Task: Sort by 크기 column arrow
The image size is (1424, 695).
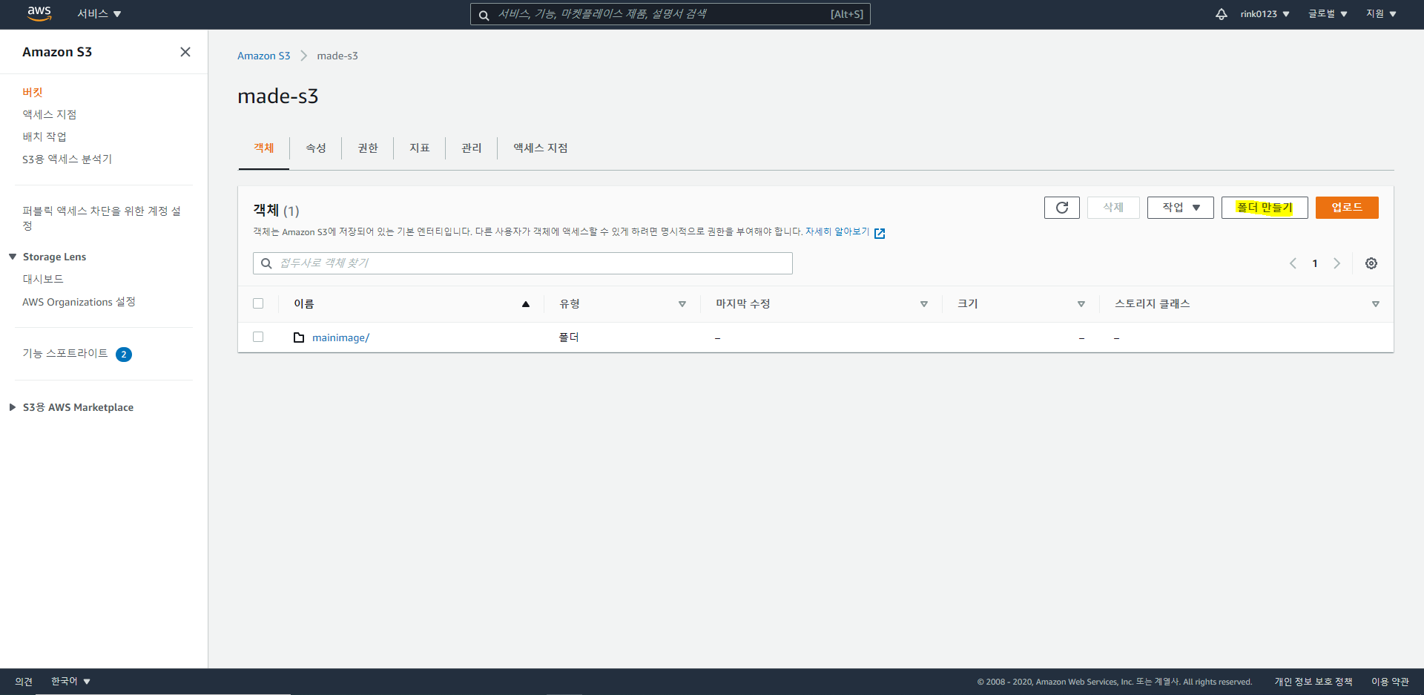Action: pos(1081,304)
